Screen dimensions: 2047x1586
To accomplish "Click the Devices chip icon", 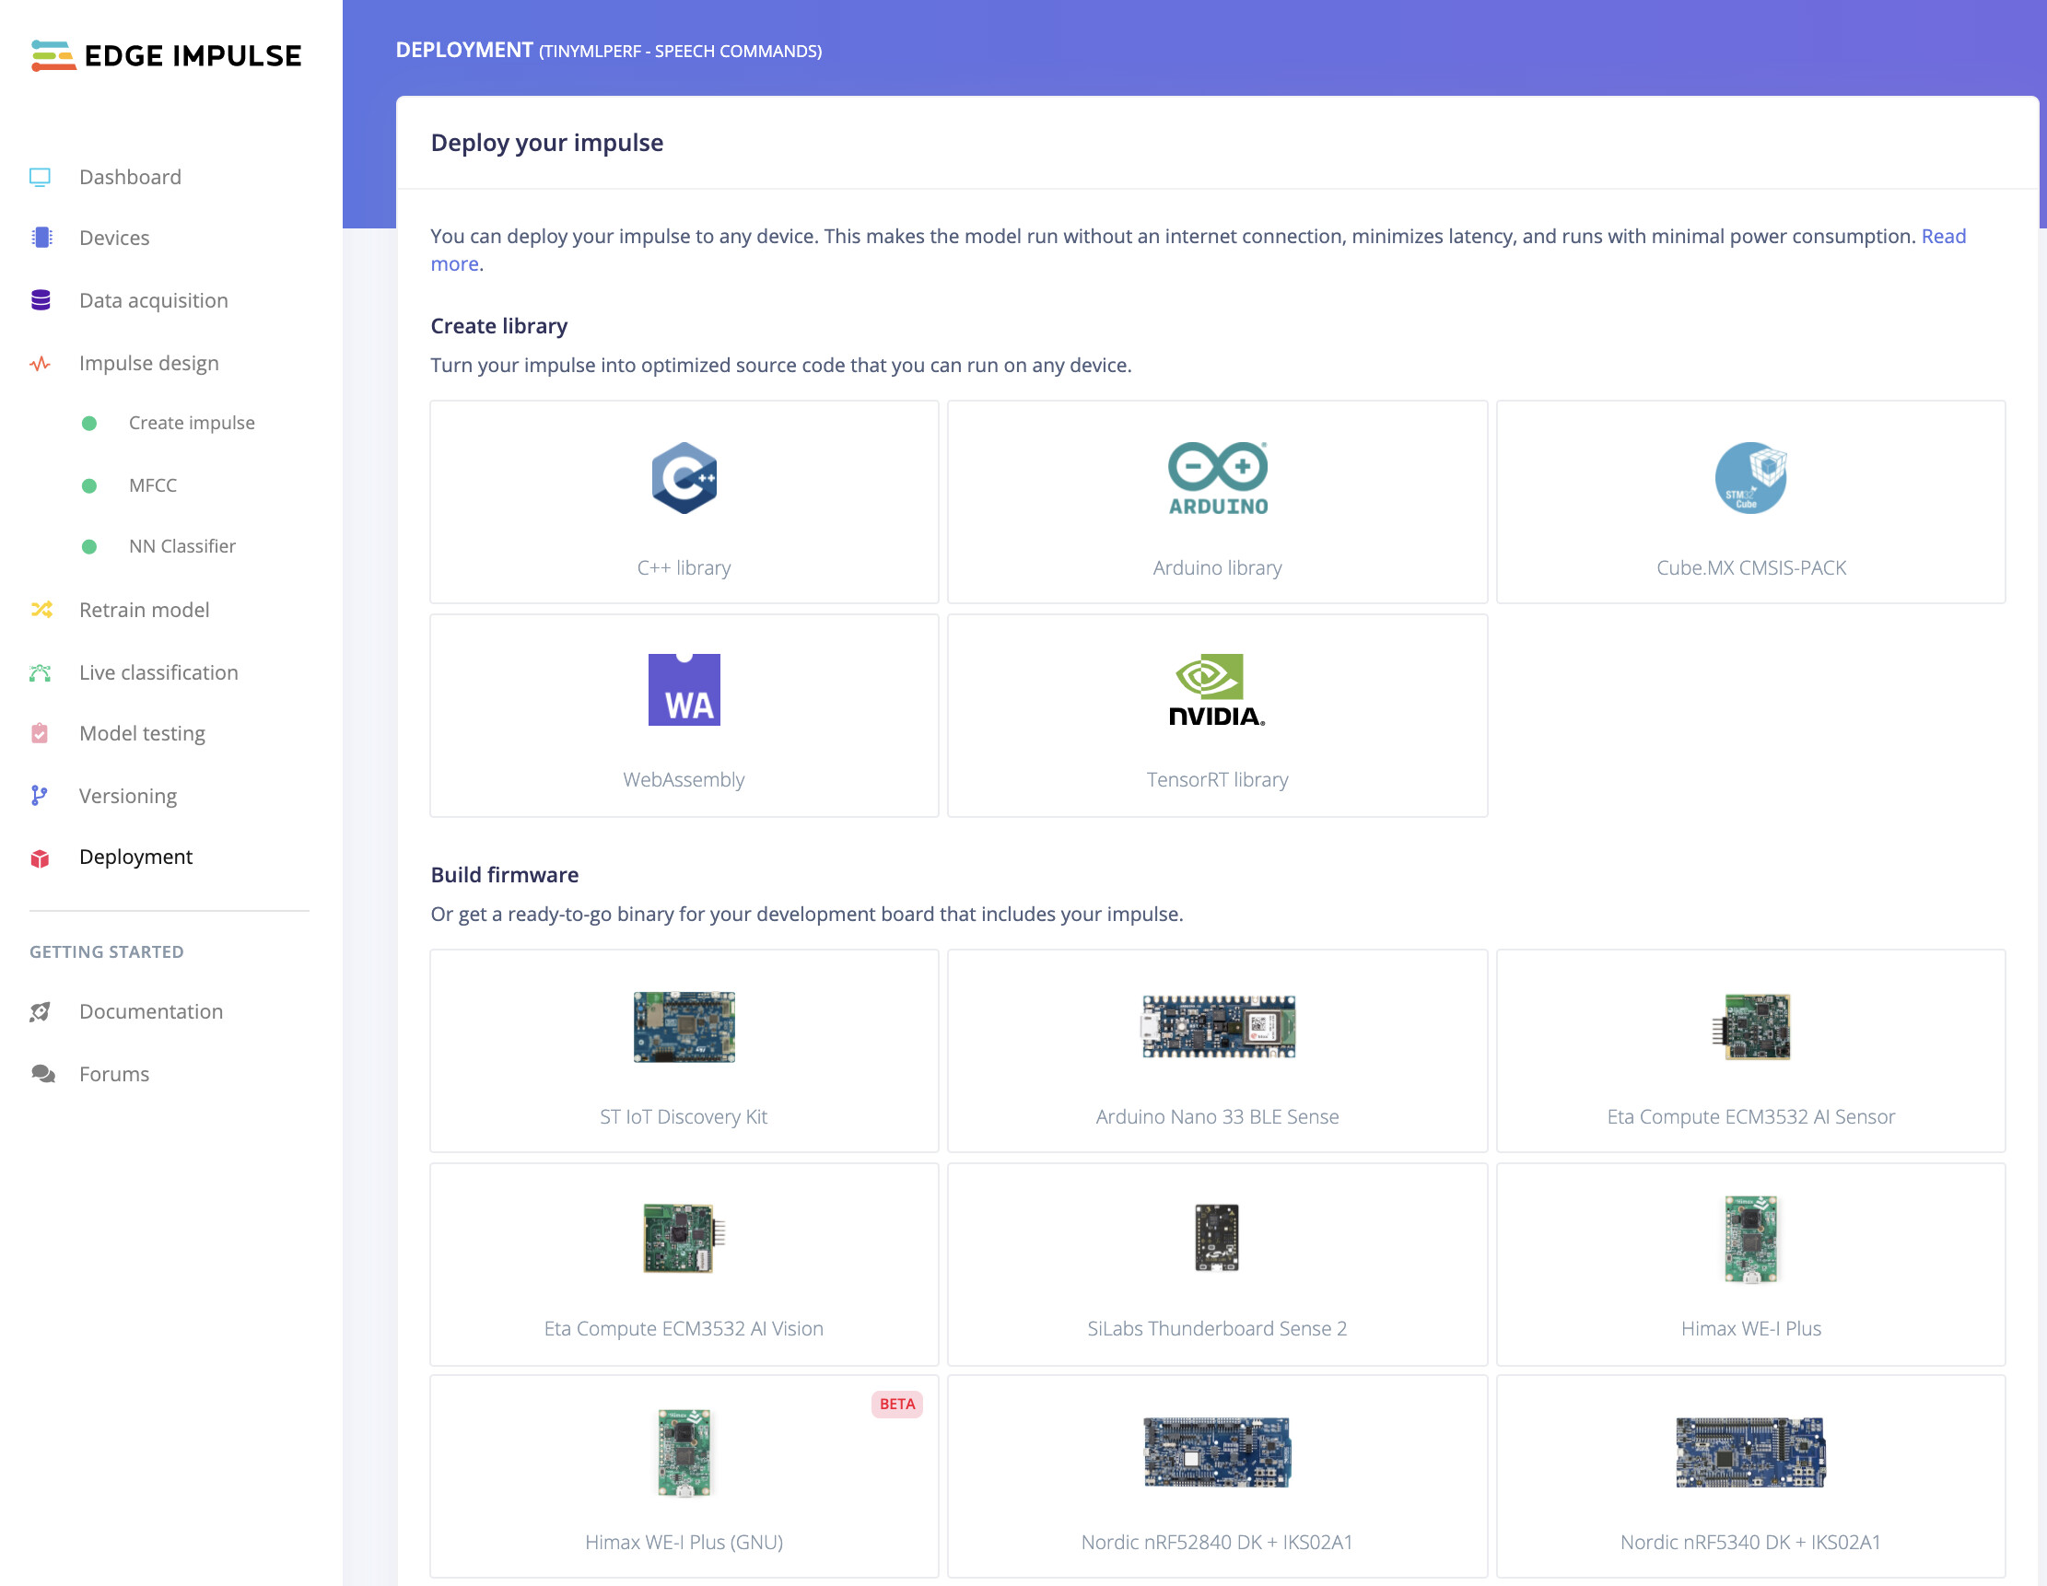I will 41,238.
